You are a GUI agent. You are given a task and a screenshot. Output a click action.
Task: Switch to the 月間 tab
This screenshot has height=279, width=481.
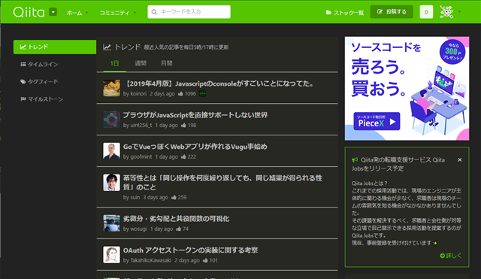[167, 63]
